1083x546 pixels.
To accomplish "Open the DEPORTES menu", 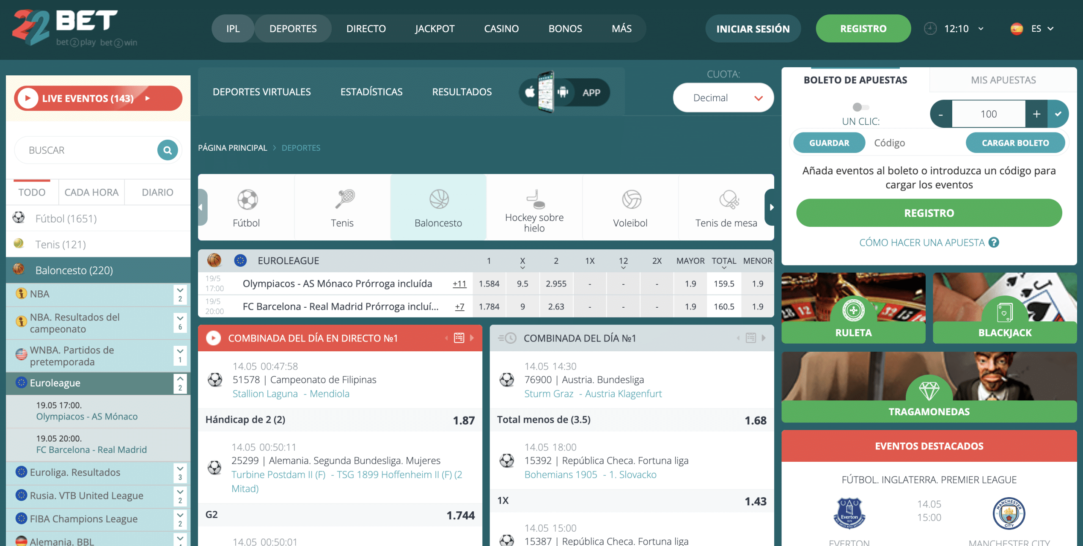I will click(293, 28).
